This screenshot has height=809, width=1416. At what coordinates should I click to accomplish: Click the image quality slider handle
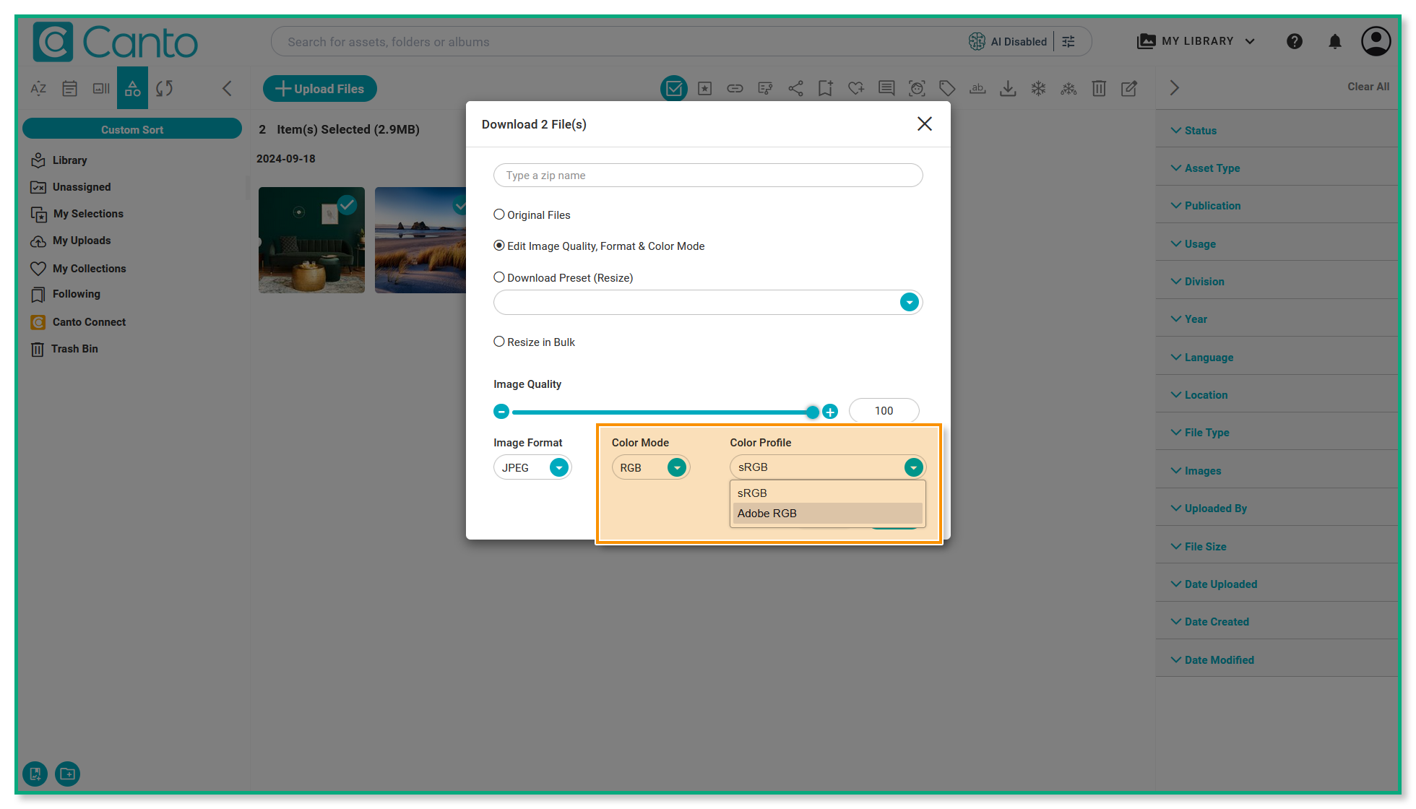[813, 412]
